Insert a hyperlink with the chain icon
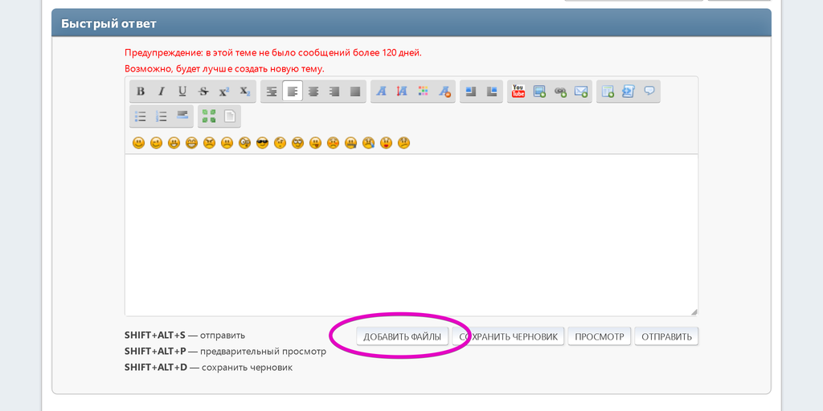Screen dimensions: 823x411 (x=560, y=92)
